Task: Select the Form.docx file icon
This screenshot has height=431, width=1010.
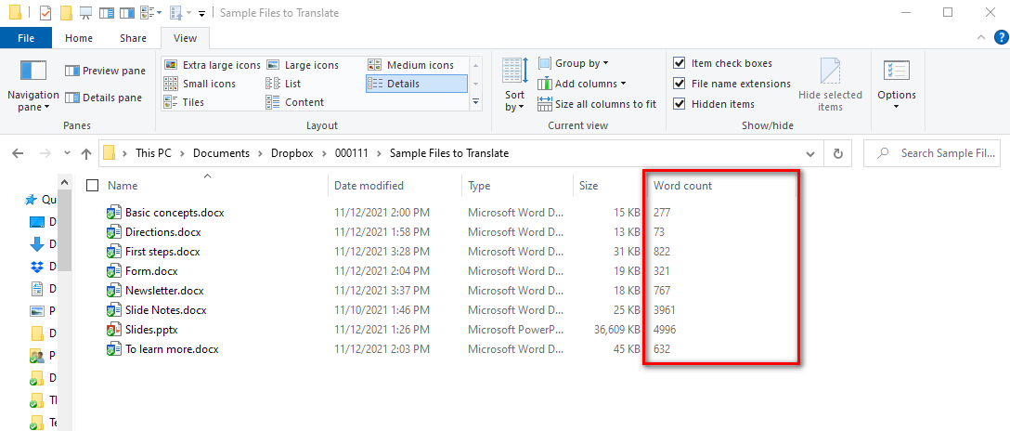Action: (114, 271)
